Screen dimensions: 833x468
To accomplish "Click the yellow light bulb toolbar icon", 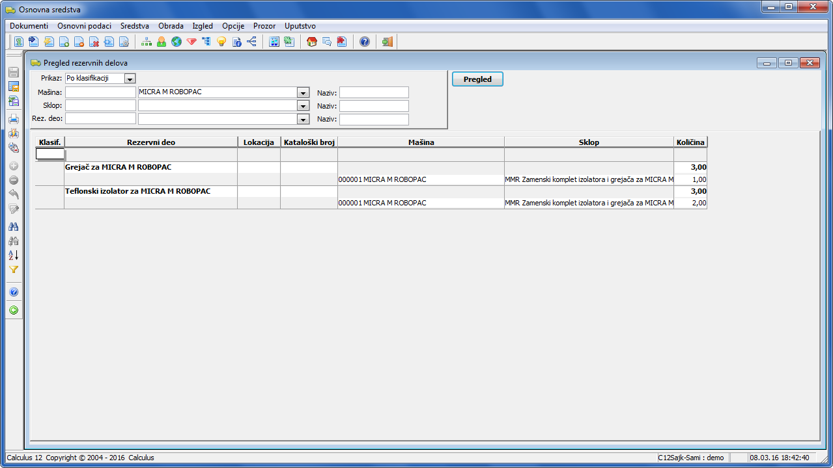I will [221, 42].
